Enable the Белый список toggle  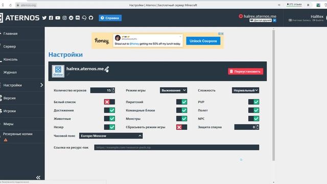point(109,102)
